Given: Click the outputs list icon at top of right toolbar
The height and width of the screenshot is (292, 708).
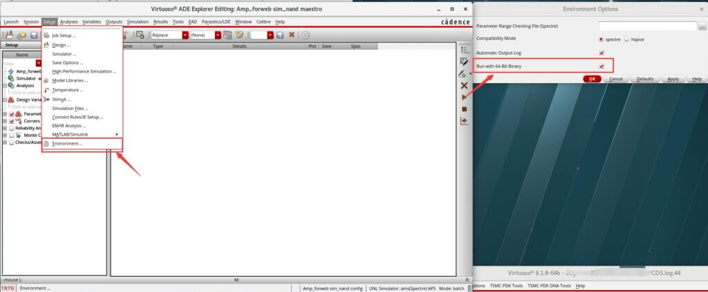Looking at the screenshot, I should click(x=463, y=50).
